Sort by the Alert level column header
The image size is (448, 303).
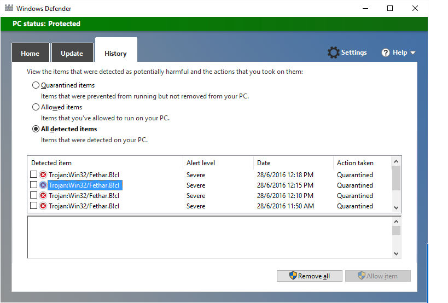point(218,163)
